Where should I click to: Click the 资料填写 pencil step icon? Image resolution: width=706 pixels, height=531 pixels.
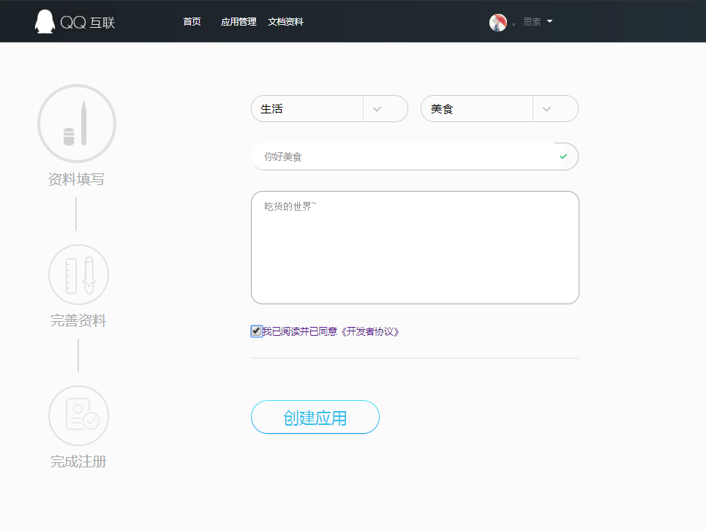[77, 124]
